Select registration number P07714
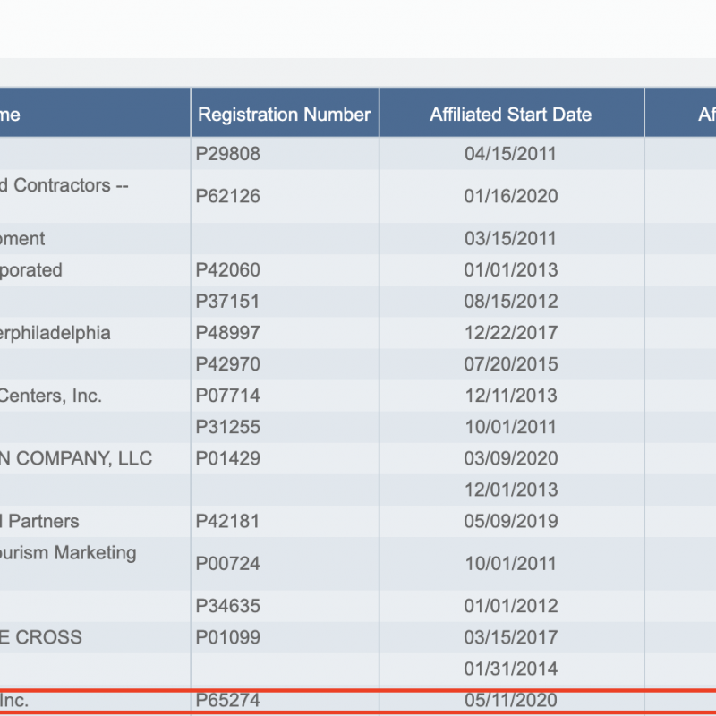 click(x=228, y=396)
